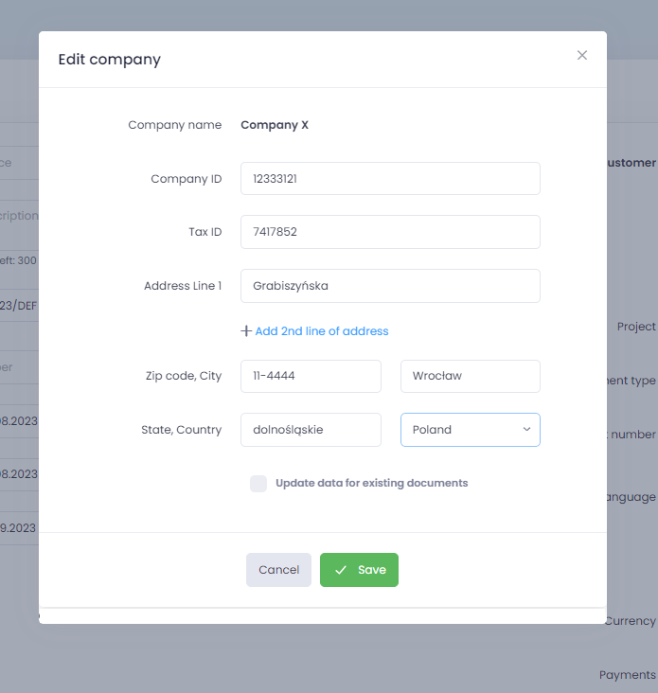Click the State field with dolnośląskie

[x=311, y=430]
